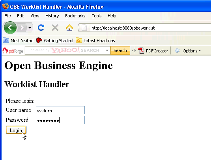Click the yellow Search button
Image resolution: width=211 pixels, height=160 pixels.
click(x=120, y=50)
